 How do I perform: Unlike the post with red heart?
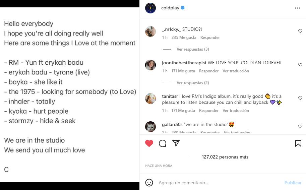pyautogui.click(x=149, y=143)
